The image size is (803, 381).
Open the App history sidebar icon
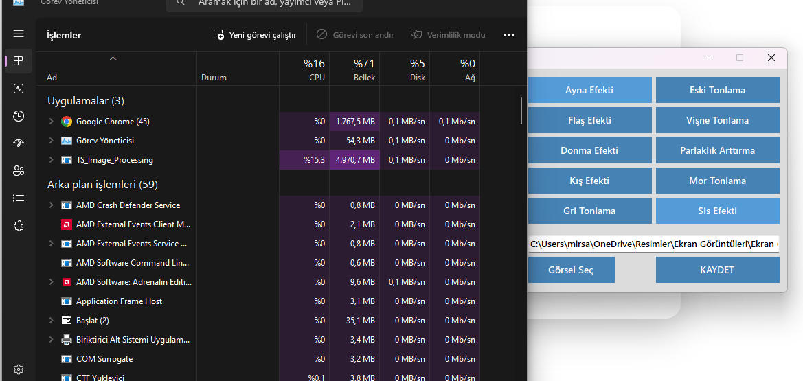click(19, 116)
